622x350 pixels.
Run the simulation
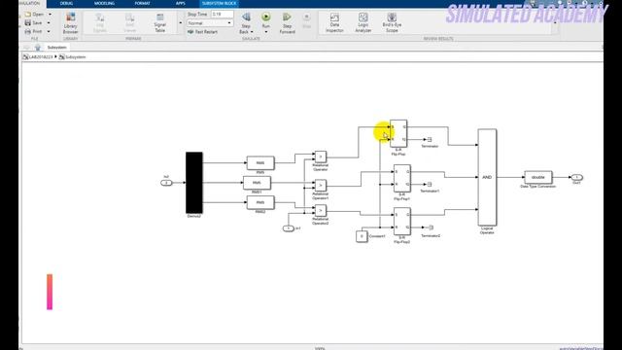click(x=265, y=17)
